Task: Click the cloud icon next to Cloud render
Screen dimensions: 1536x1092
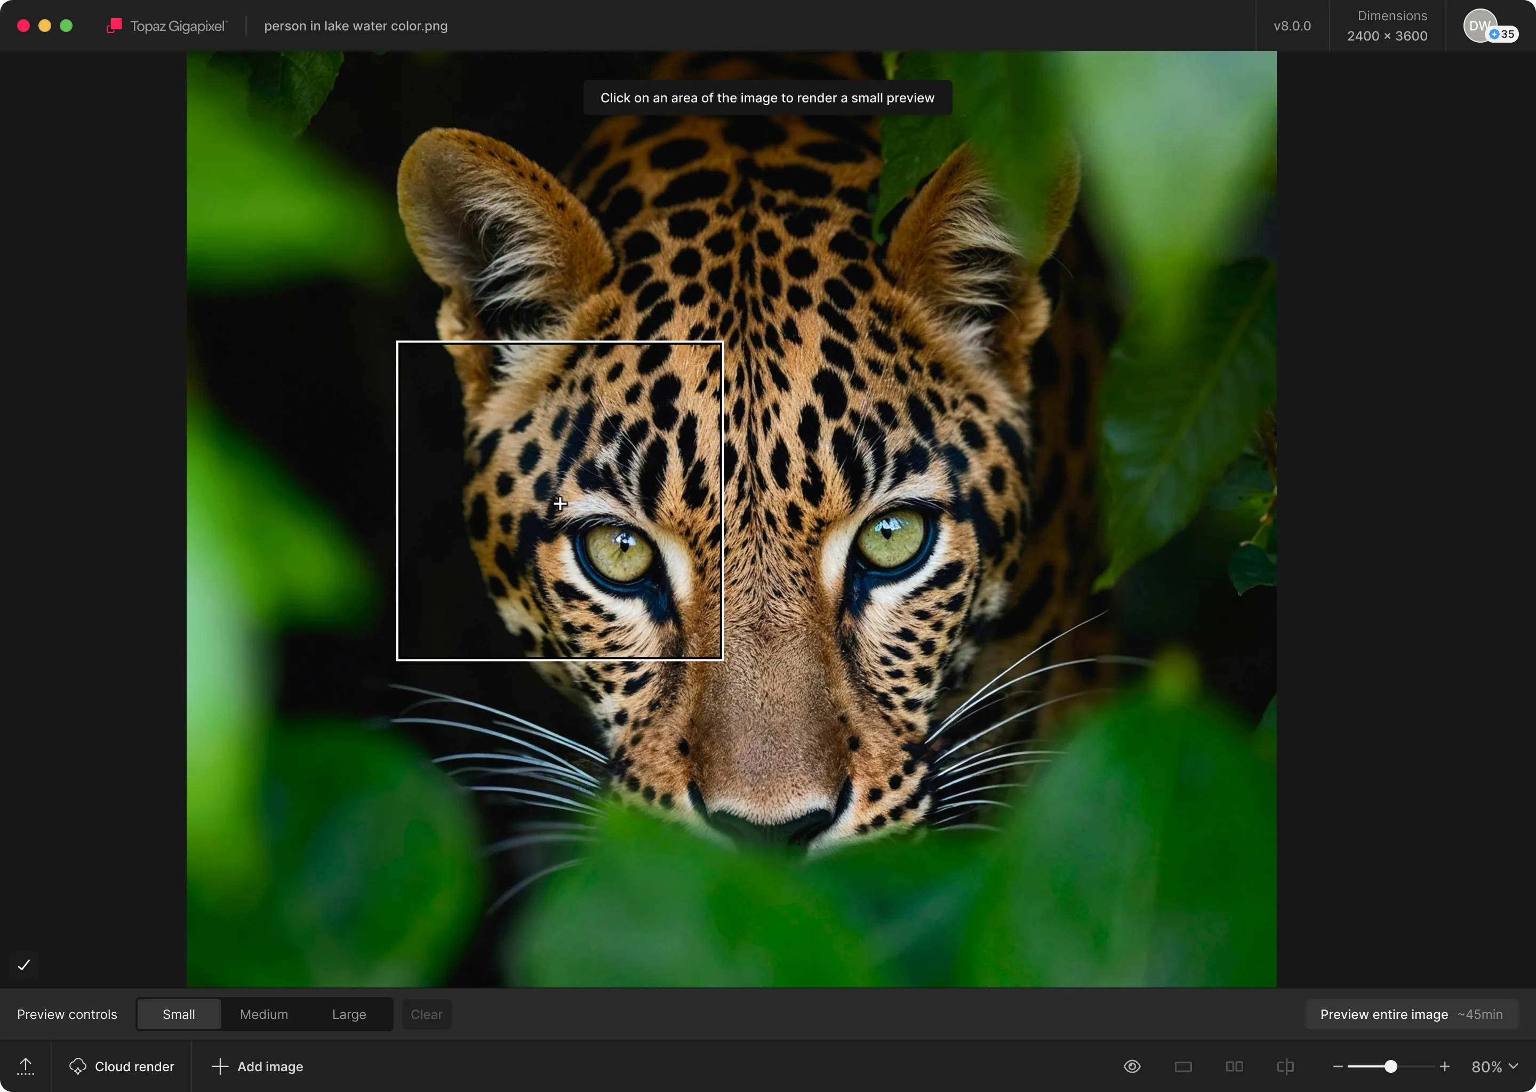Action: [x=77, y=1066]
